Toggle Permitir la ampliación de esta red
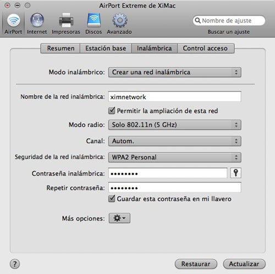This screenshot has width=275, height=274. (x=112, y=111)
